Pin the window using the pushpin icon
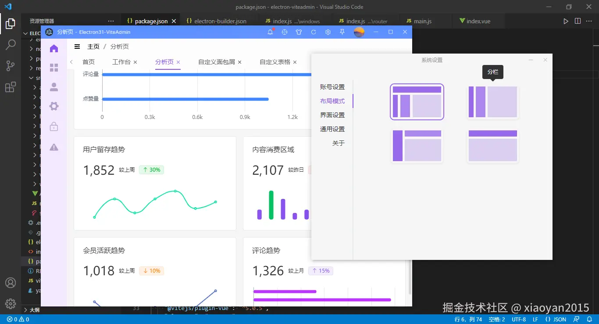 pos(342,32)
